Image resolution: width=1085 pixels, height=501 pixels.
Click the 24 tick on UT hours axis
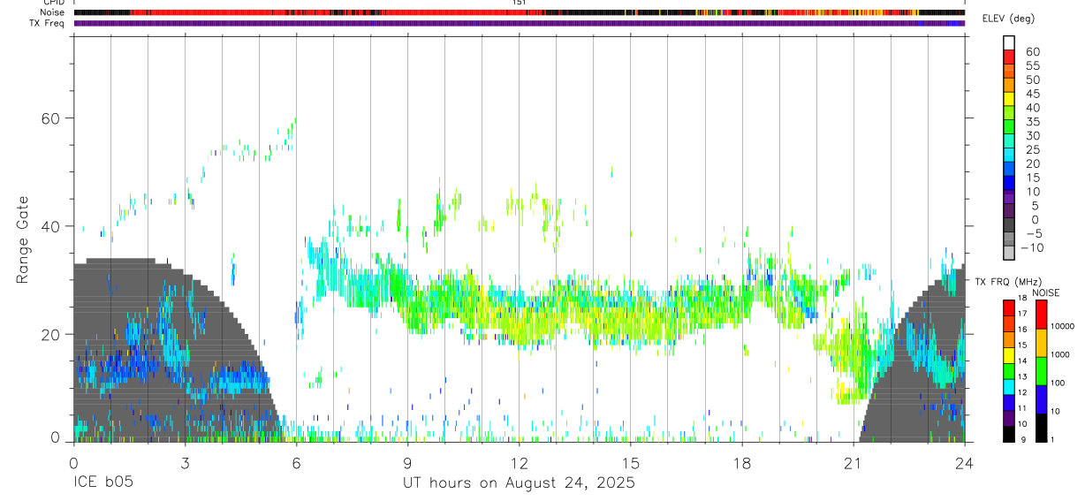coord(964,462)
